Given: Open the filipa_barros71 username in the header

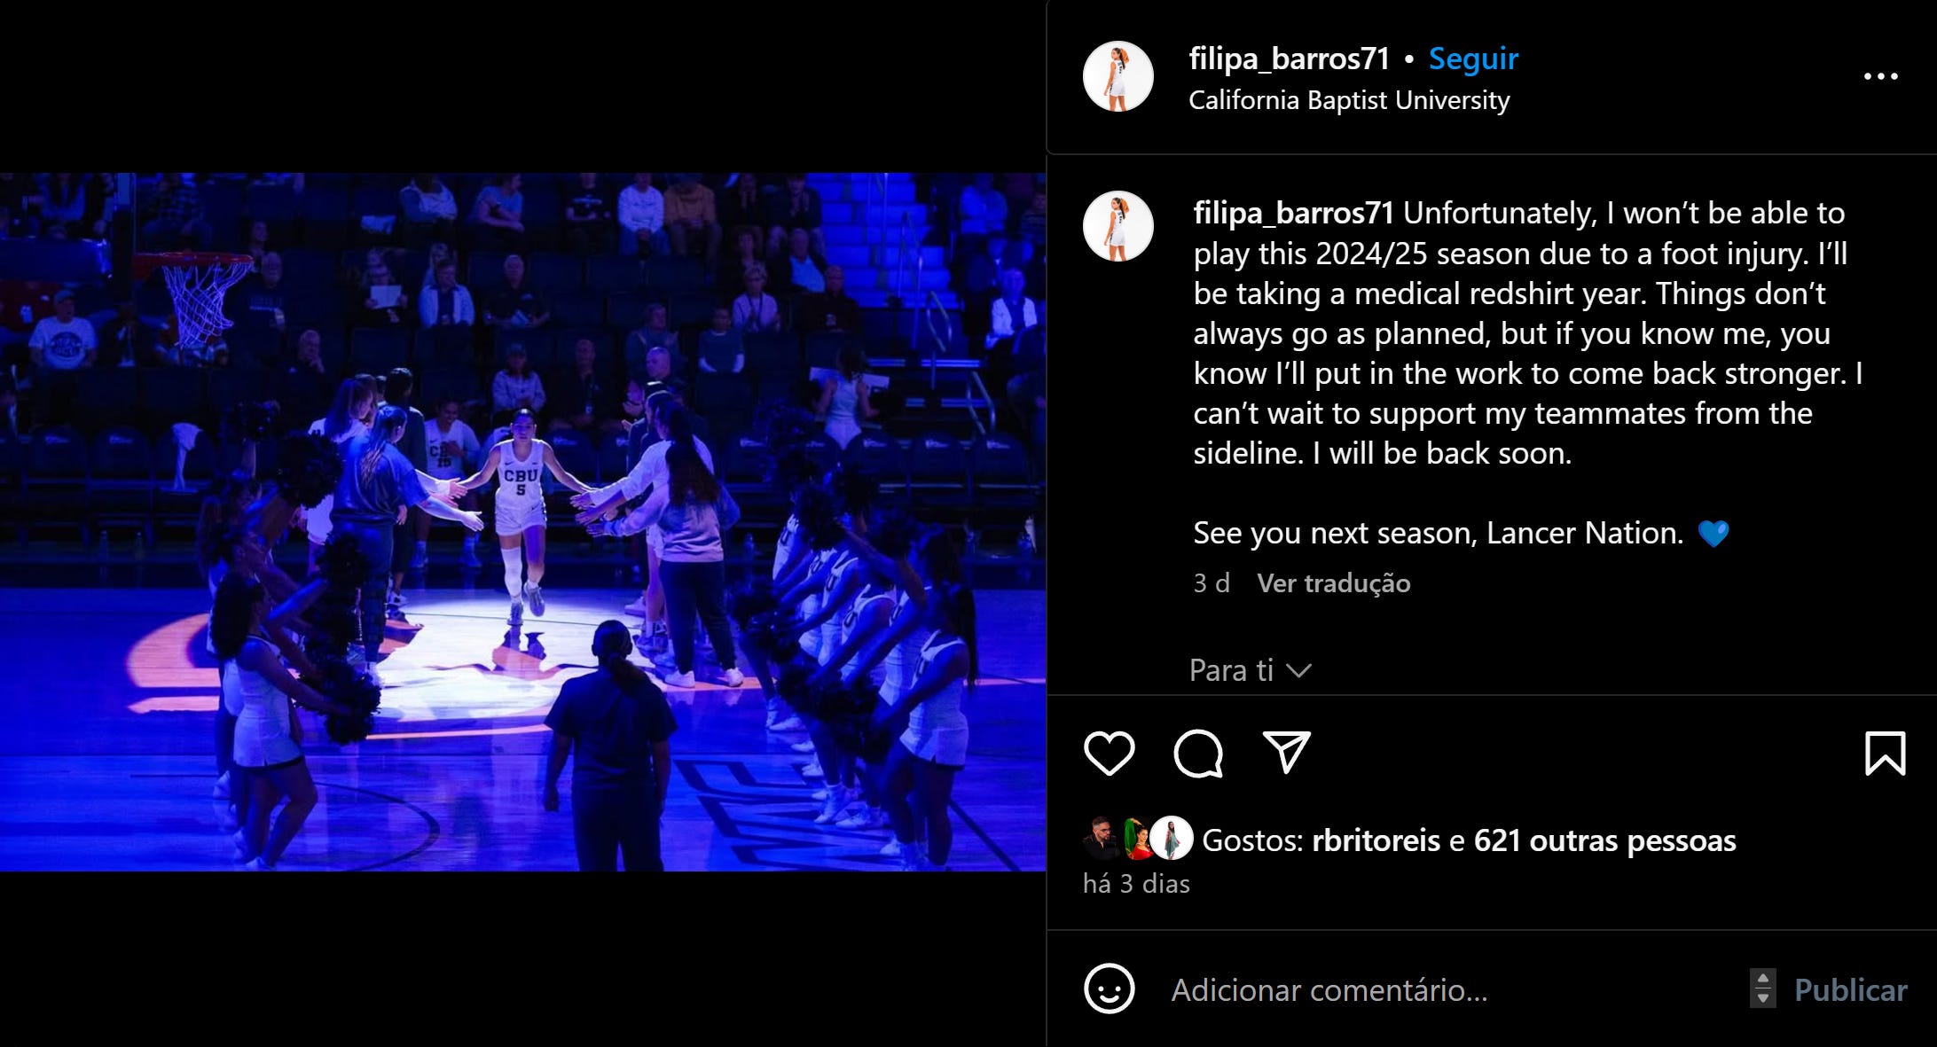Looking at the screenshot, I should pyautogui.click(x=1289, y=59).
